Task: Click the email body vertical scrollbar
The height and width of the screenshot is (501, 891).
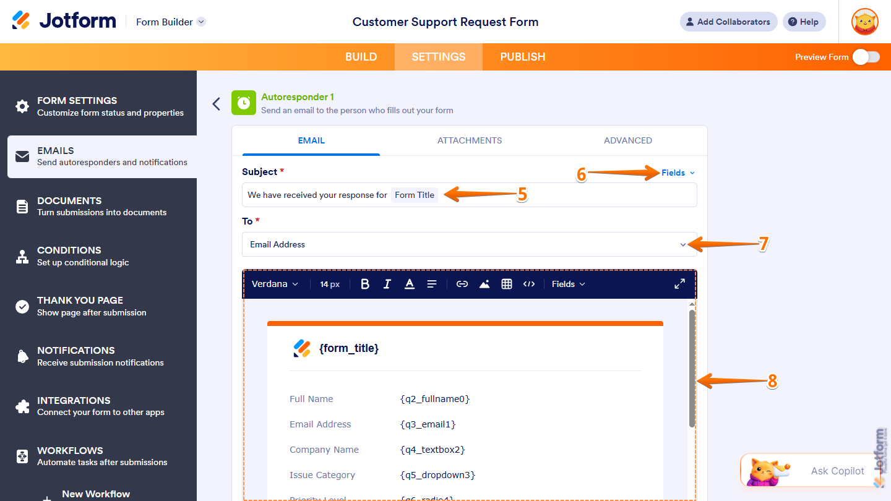Action: click(692, 368)
